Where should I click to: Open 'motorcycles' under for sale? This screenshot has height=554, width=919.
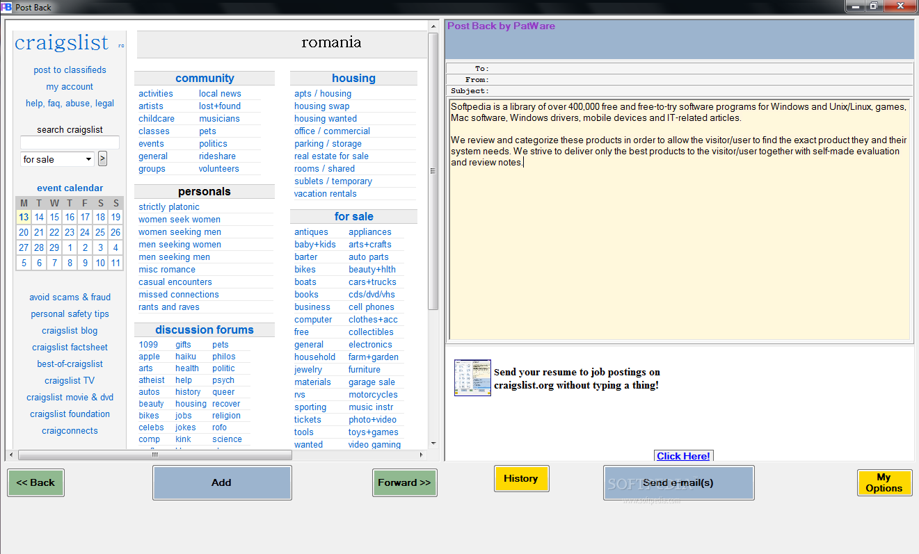click(x=373, y=394)
